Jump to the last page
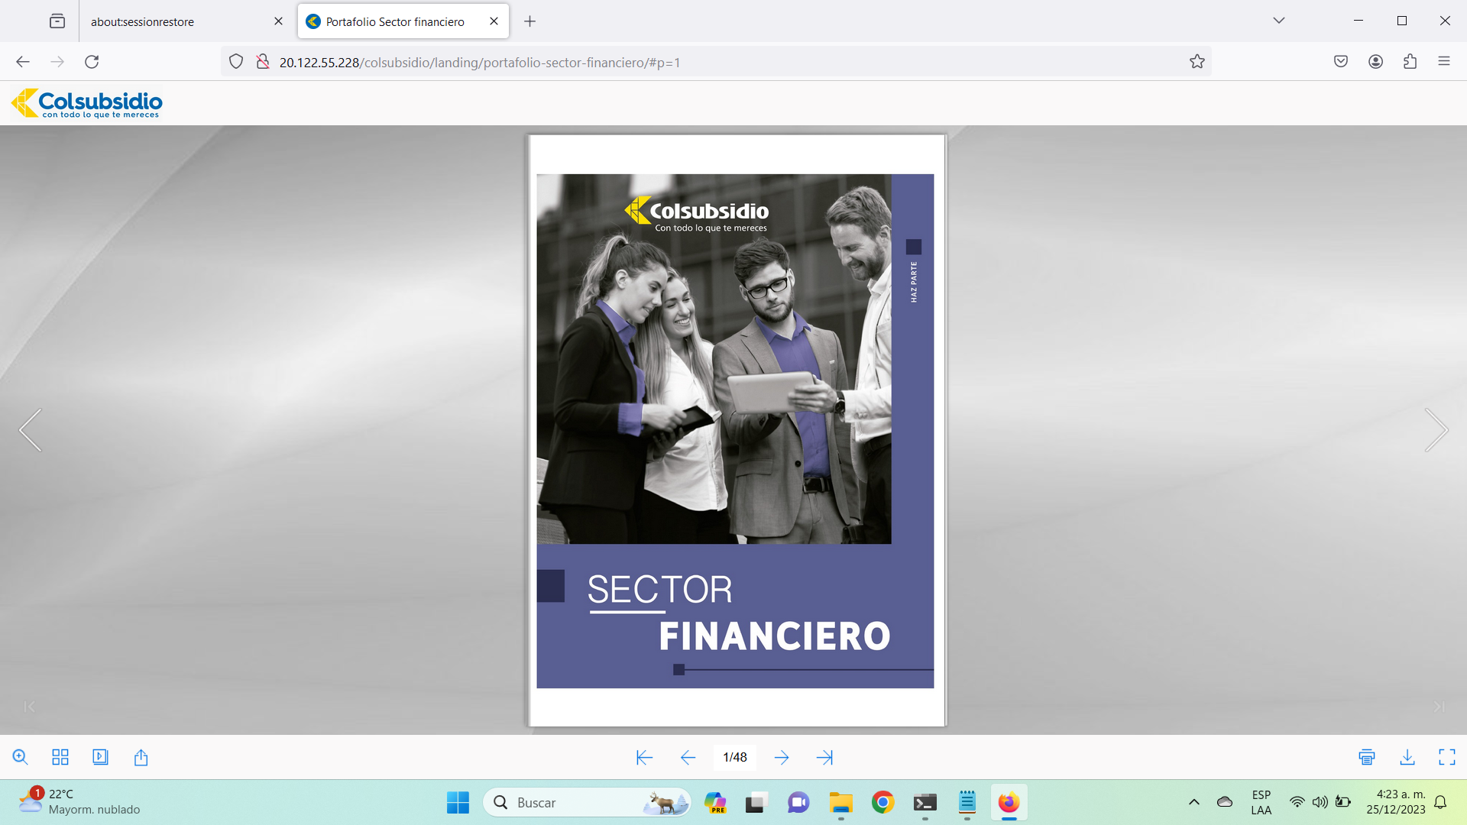Image resolution: width=1467 pixels, height=825 pixels. (824, 757)
